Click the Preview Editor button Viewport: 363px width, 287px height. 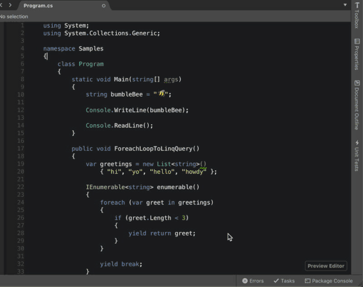coord(325,266)
